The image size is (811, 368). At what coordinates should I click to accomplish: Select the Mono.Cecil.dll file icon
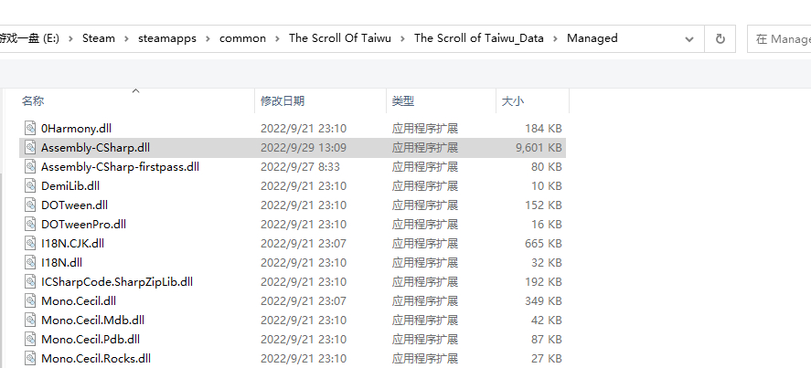pos(30,300)
